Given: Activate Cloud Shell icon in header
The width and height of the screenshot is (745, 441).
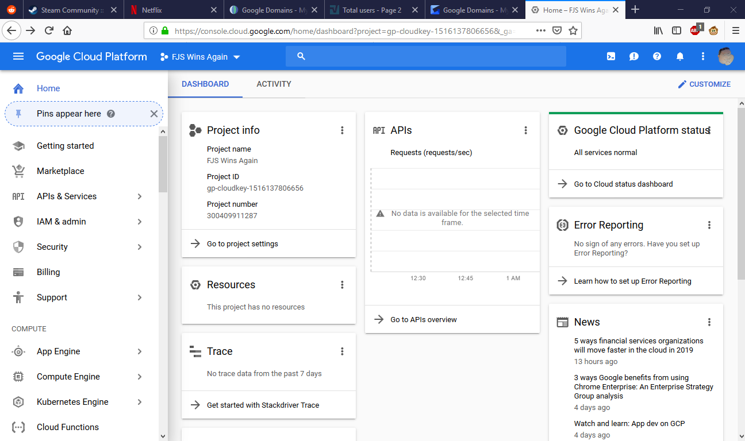Looking at the screenshot, I should tap(611, 56).
